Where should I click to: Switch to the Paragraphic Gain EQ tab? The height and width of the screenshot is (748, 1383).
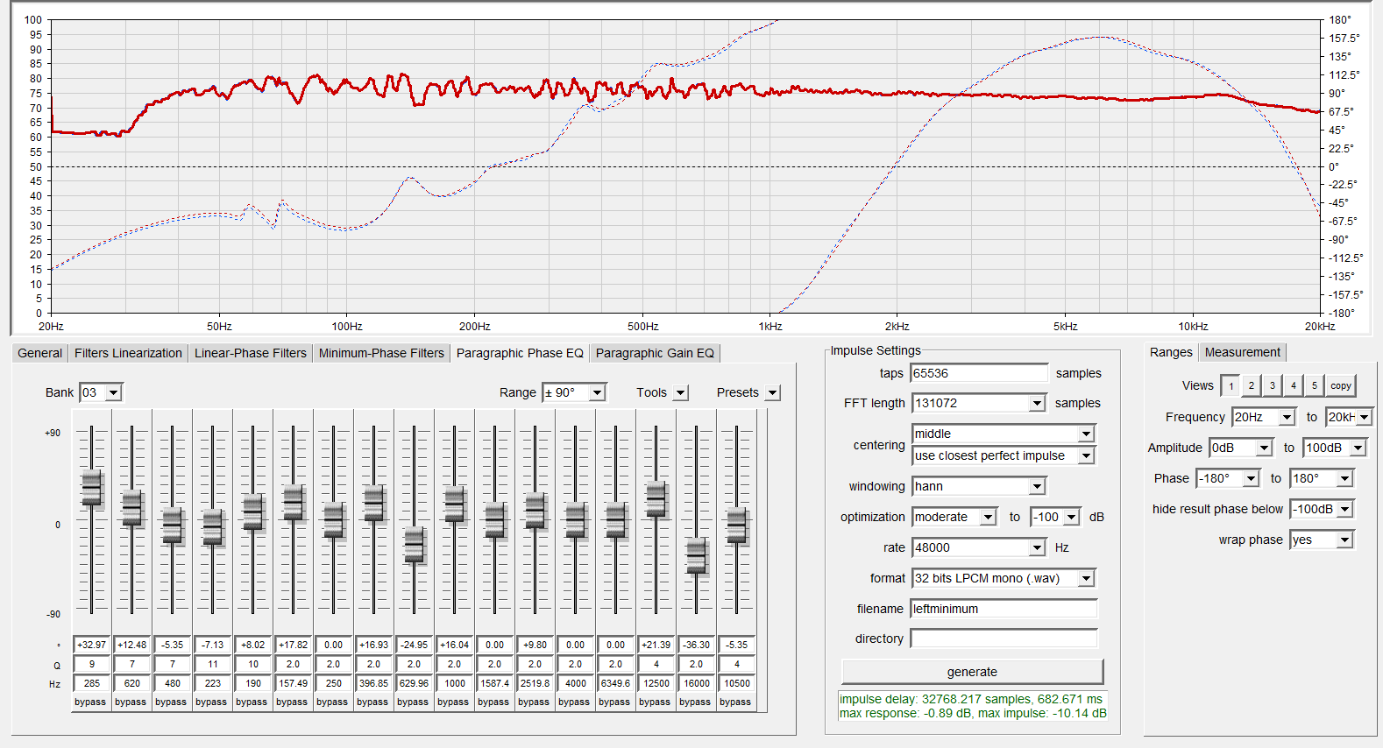tap(655, 353)
